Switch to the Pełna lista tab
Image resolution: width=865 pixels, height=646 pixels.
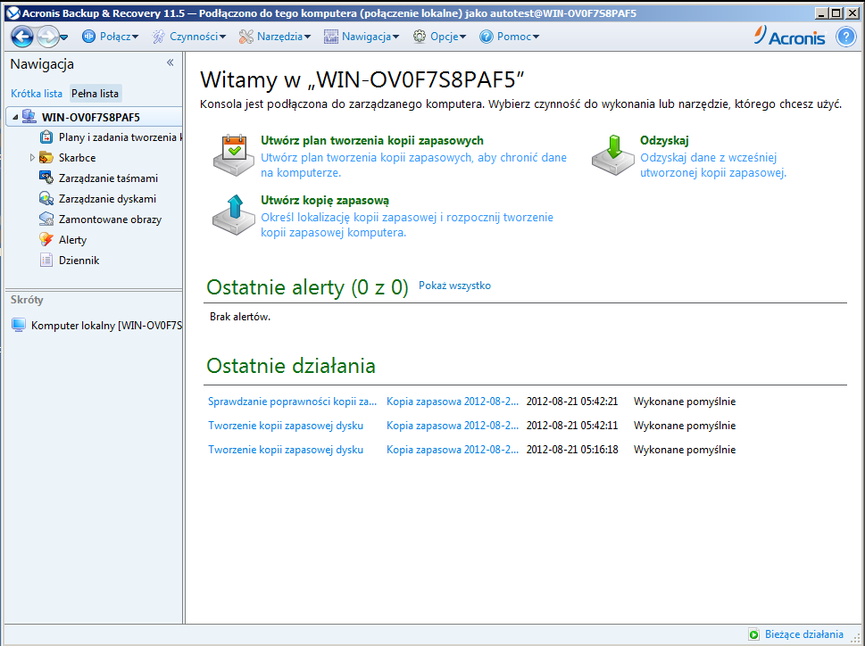95,94
